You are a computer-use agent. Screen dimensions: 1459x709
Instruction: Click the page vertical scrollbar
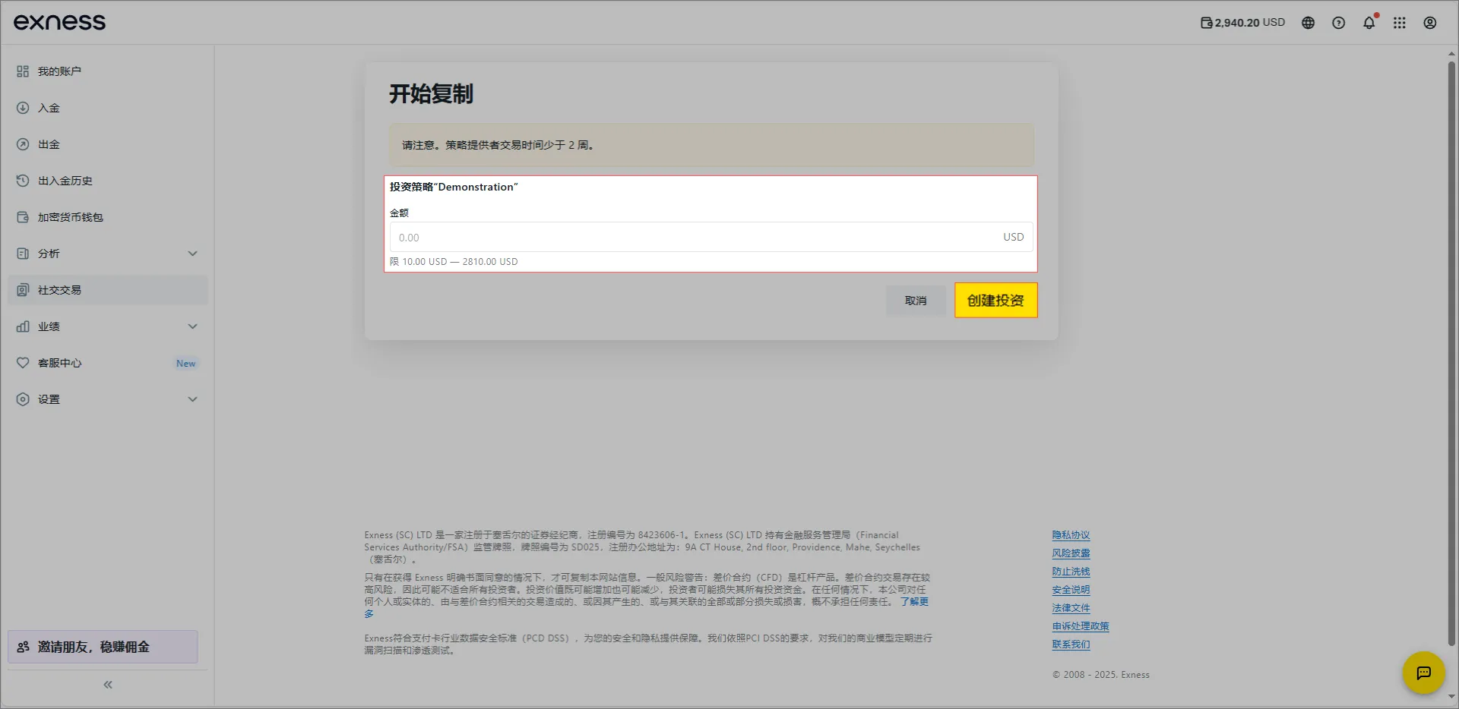click(1451, 353)
